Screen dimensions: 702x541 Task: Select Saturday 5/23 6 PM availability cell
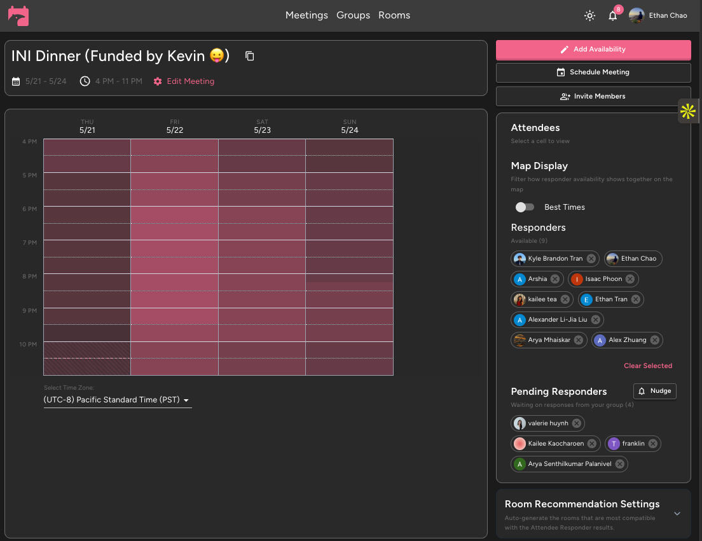(x=262, y=215)
